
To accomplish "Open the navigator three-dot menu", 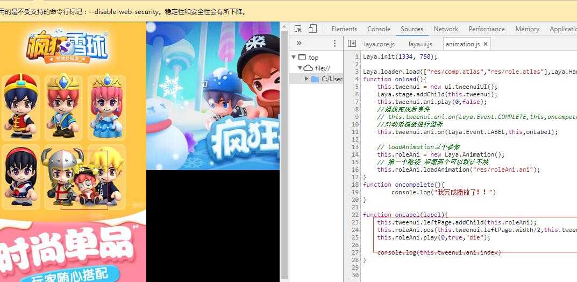I will (334, 44).
